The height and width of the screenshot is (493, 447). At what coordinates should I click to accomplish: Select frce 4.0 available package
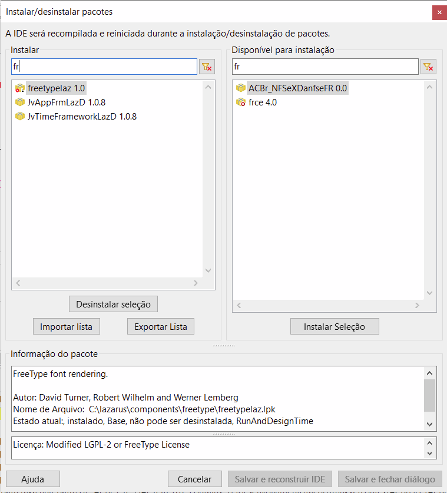point(263,102)
